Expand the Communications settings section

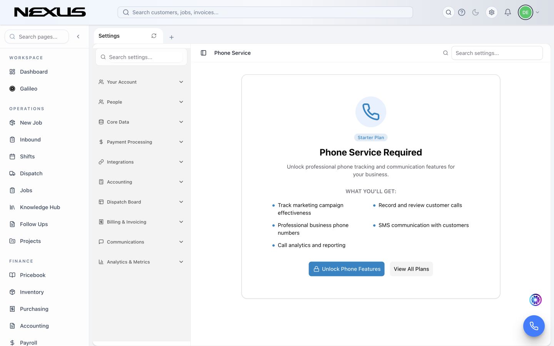coord(141,242)
